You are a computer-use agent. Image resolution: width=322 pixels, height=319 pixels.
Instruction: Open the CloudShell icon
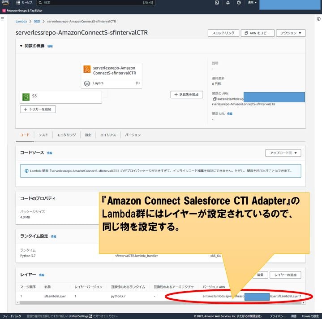pyautogui.click(x=217, y=3)
